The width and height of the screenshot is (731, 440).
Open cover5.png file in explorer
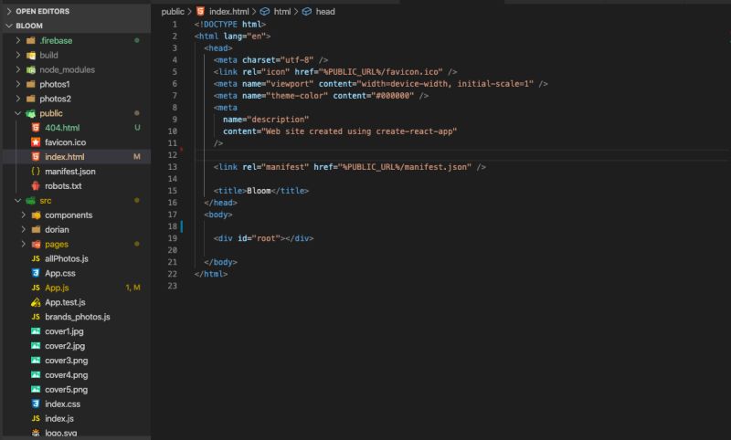coord(66,389)
